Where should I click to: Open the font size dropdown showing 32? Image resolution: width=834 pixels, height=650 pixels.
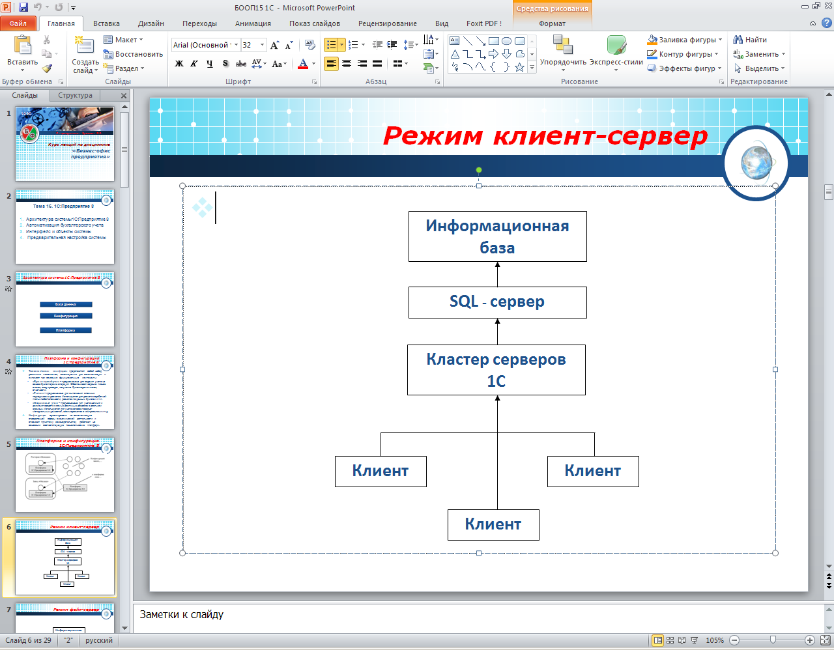click(263, 45)
